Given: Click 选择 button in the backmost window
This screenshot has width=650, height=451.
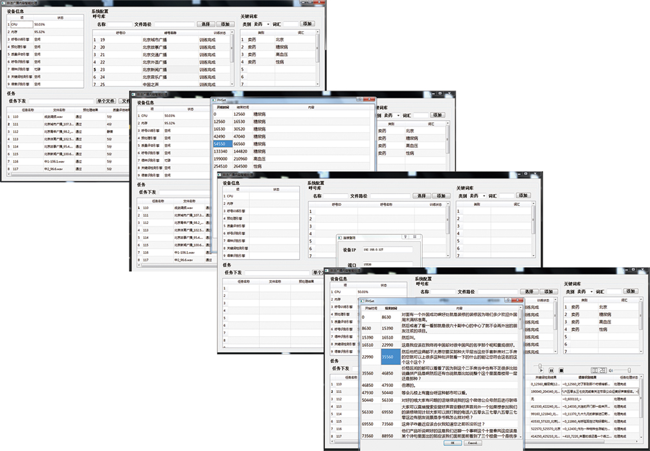Looking at the screenshot, I should (x=206, y=24).
